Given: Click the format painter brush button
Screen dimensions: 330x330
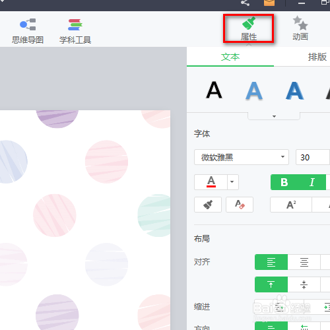Looking at the screenshot, I should click(x=208, y=205).
